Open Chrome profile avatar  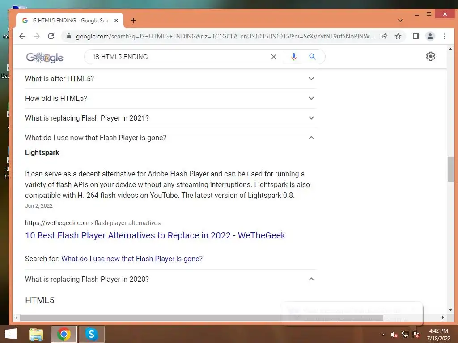[x=430, y=36]
